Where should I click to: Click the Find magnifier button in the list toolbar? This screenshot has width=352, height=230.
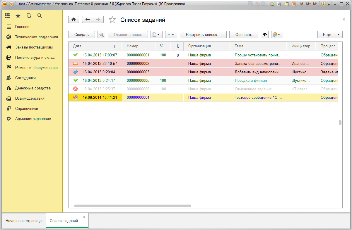[x=101, y=34]
